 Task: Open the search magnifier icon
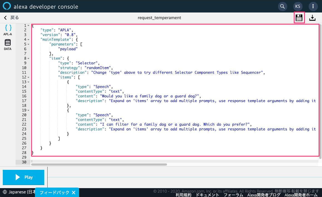tap(282, 6)
